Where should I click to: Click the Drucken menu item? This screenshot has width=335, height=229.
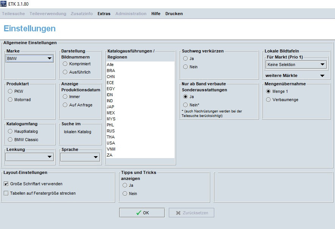174,14
